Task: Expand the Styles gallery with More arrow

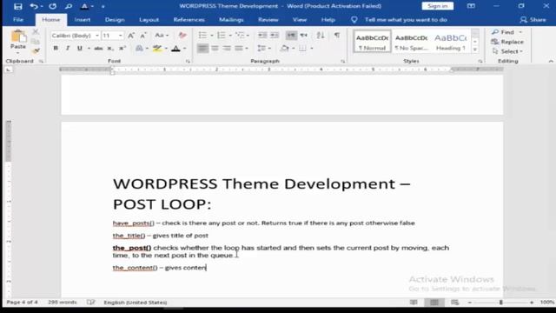Action: (475, 50)
